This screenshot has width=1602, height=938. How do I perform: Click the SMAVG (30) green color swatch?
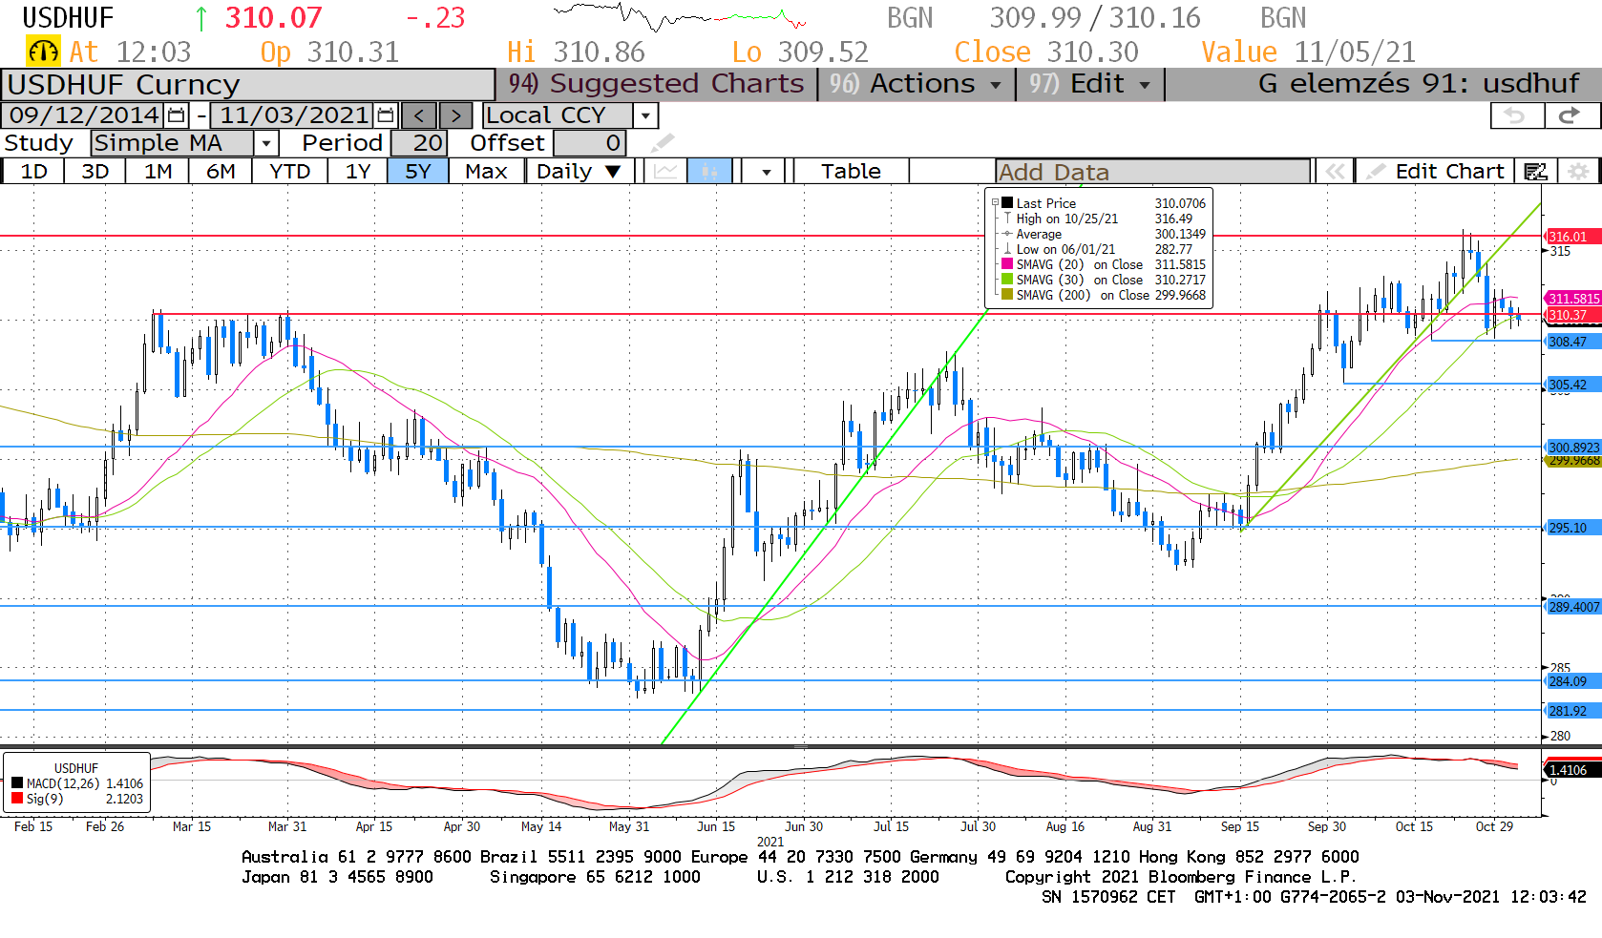tap(1007, 280)
